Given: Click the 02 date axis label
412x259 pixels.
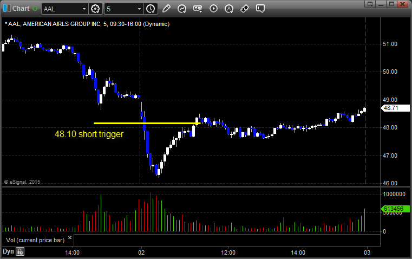Looking at the screenshot, I should coord(141,252).
